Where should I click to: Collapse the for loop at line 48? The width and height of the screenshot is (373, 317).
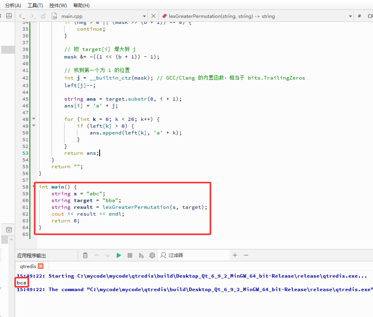pos(34,119)
